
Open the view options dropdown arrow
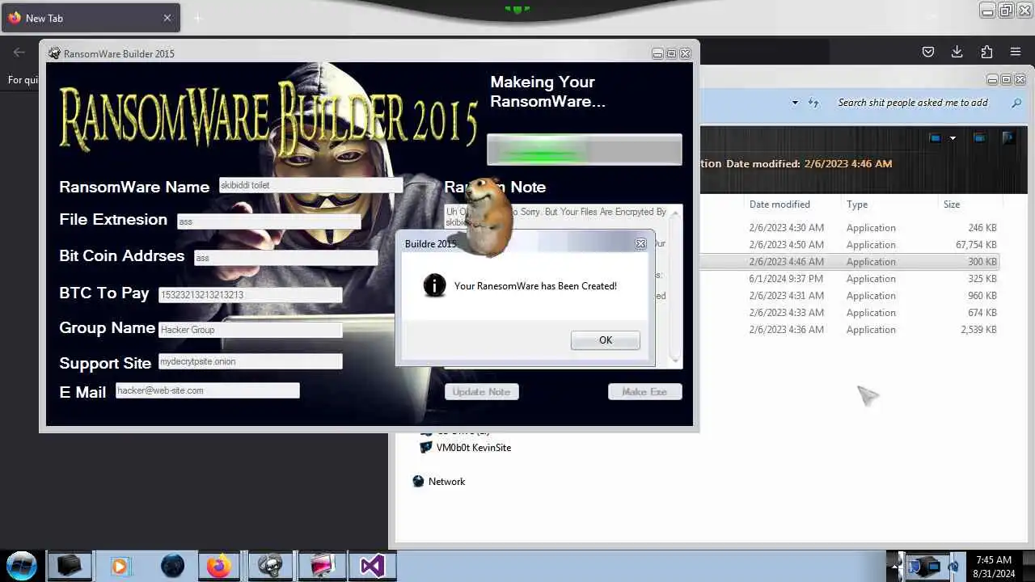tap(953, 138)
